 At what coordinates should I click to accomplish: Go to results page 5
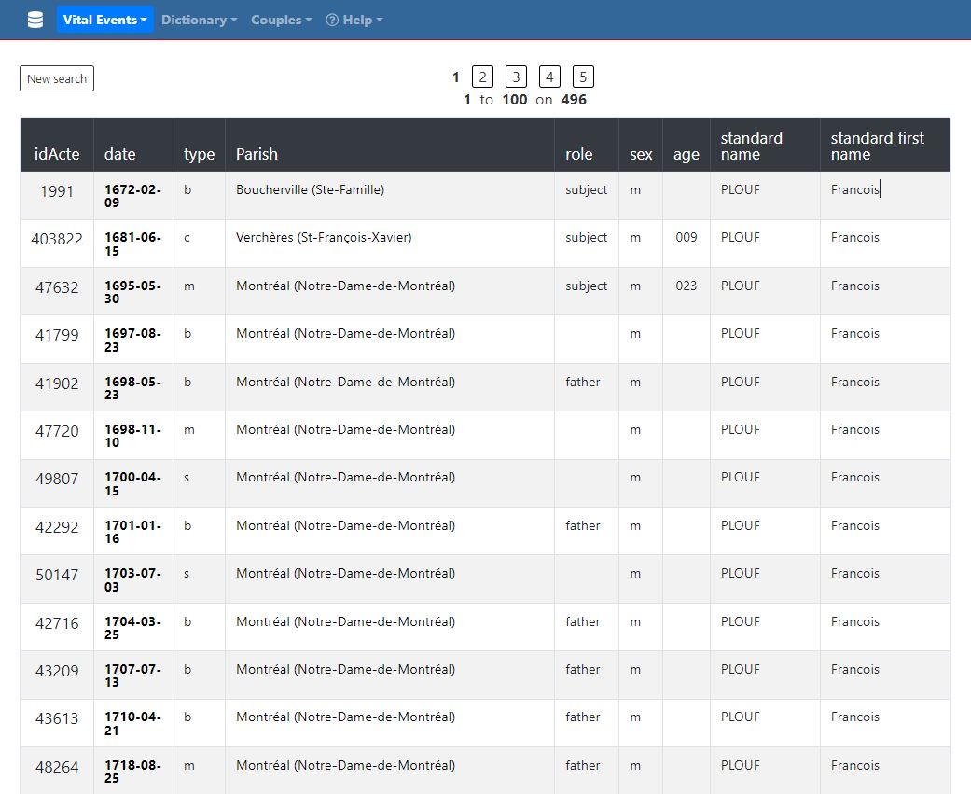pos(583,77)
